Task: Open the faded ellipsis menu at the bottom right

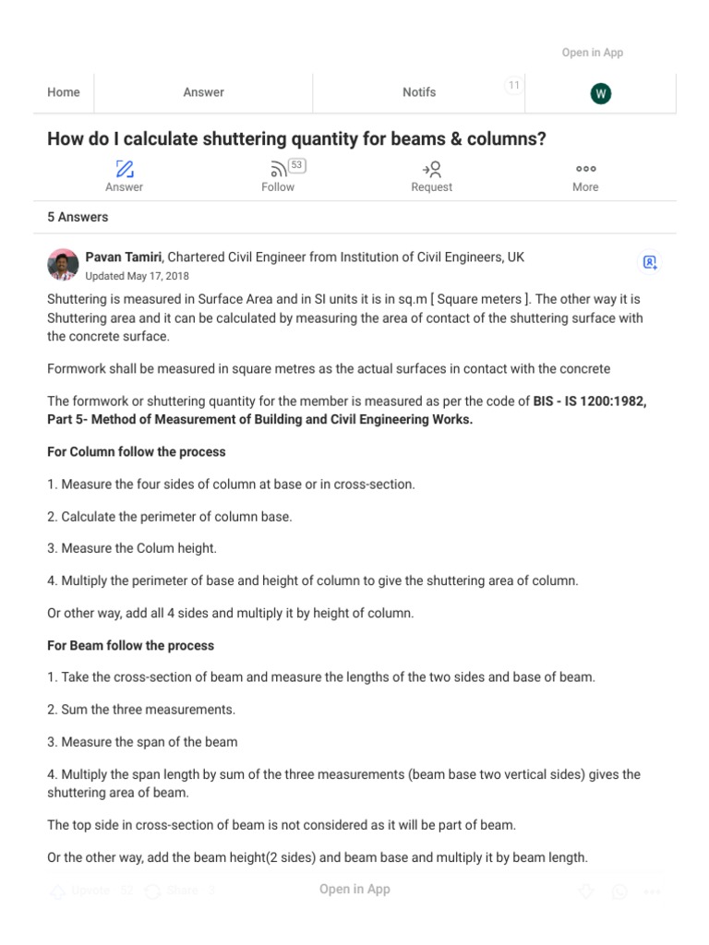Action: tap(653, 891)
